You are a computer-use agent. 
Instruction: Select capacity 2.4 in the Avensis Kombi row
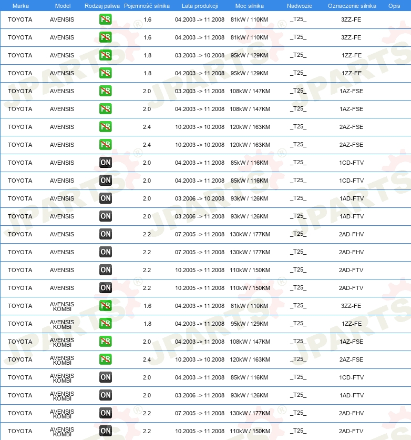point(147,359)
